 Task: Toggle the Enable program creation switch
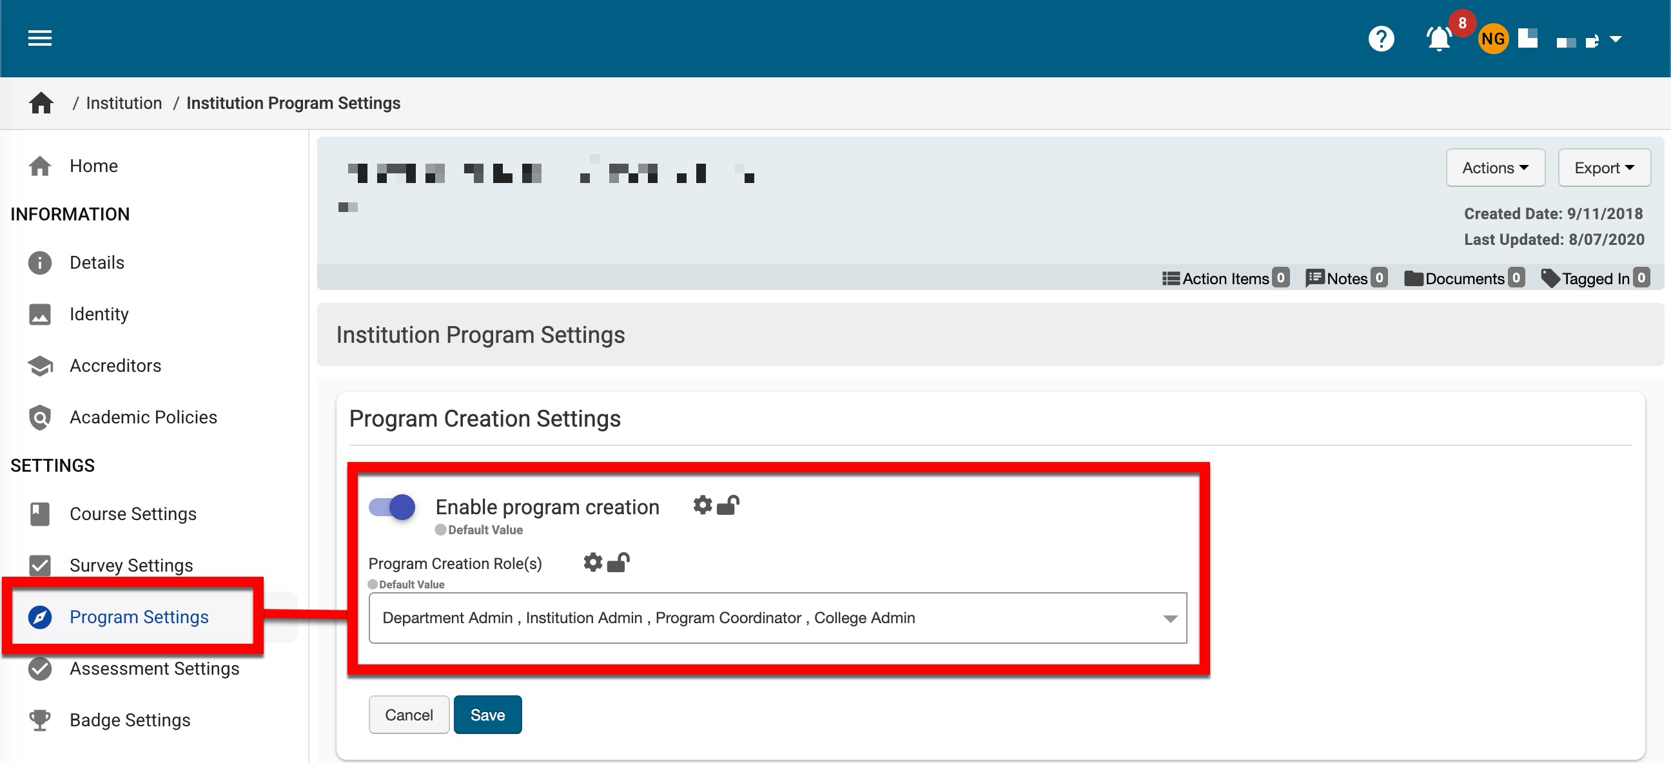click(392, 507)
